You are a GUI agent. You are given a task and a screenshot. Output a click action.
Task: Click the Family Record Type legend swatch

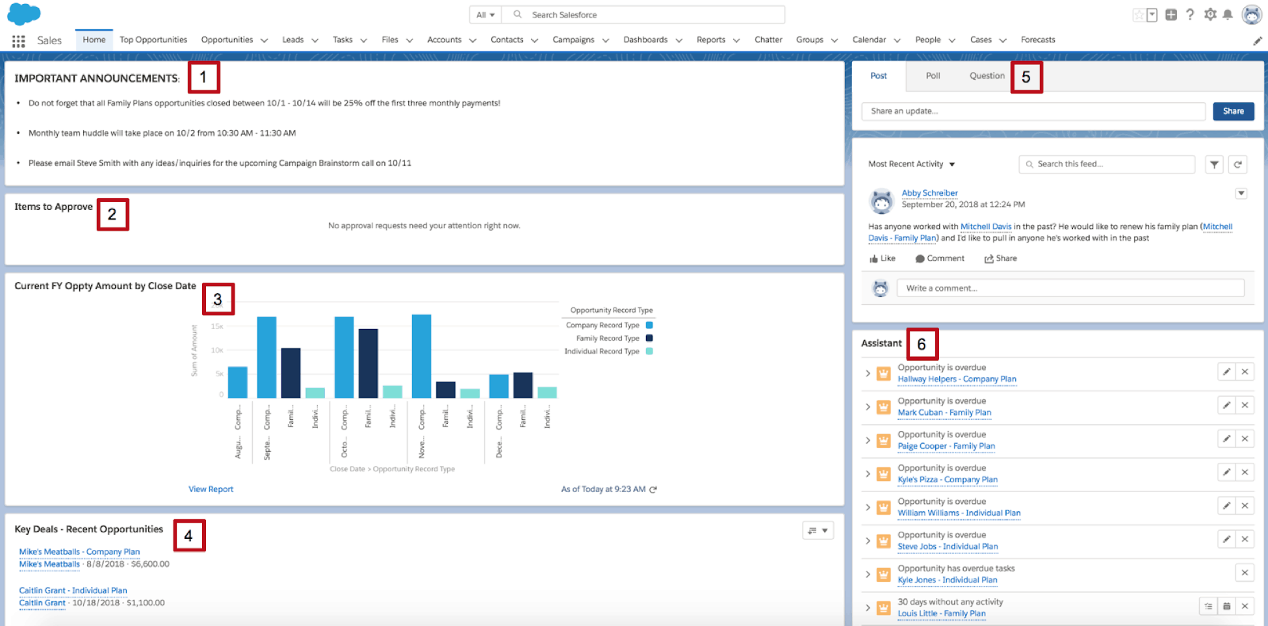coord(649,338)
